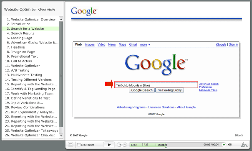Open the Images link
This screenshot has width=252, height=151.
[x=90, y=44]
